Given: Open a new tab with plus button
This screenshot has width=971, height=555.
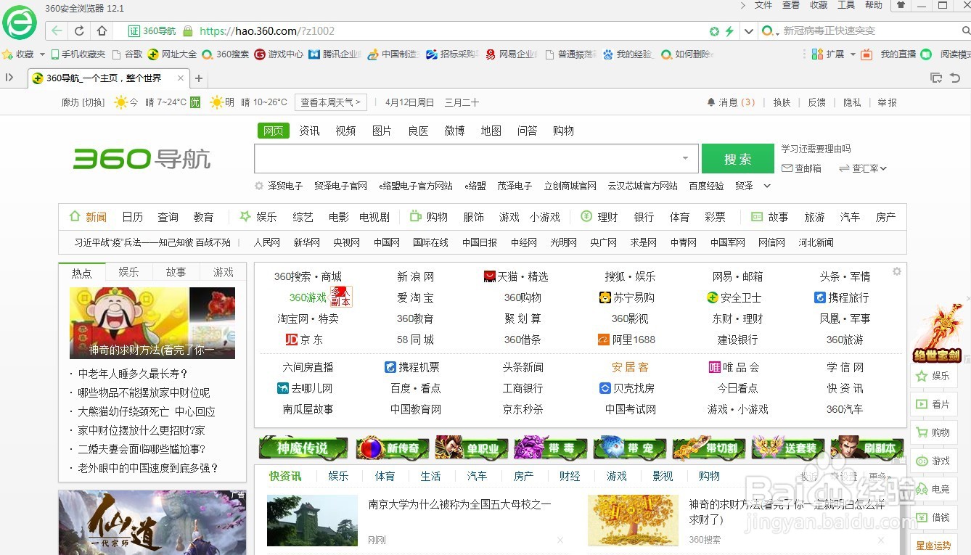Looking at the screenshot, I should tap(199, 78).
